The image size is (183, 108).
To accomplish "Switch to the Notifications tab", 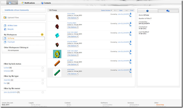I will coord(28,3).
